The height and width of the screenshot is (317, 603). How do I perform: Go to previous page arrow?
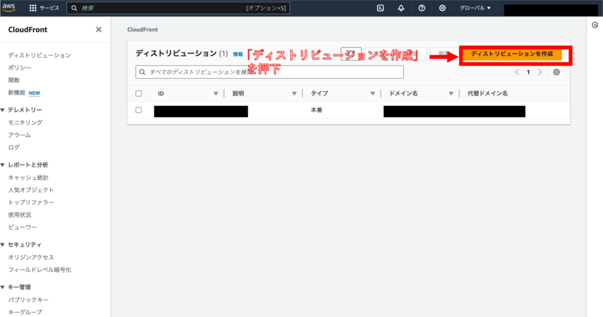click(517, 72)
